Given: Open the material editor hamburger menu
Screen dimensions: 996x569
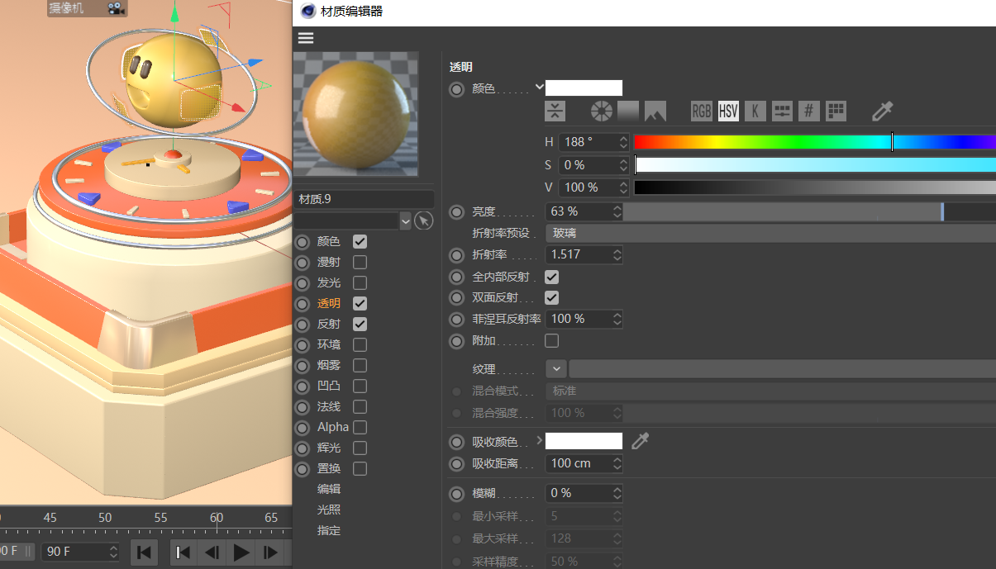Looking at the screenshot, I should [306, 38].
